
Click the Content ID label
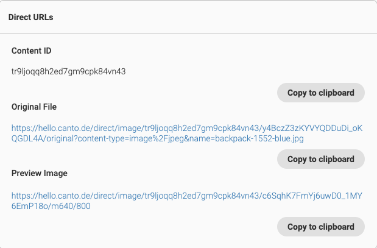[32, 51]
